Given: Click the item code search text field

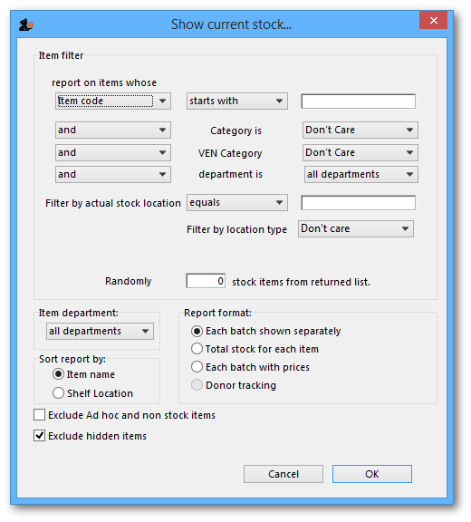Looking at the screenshot, I should click(359, 101).
